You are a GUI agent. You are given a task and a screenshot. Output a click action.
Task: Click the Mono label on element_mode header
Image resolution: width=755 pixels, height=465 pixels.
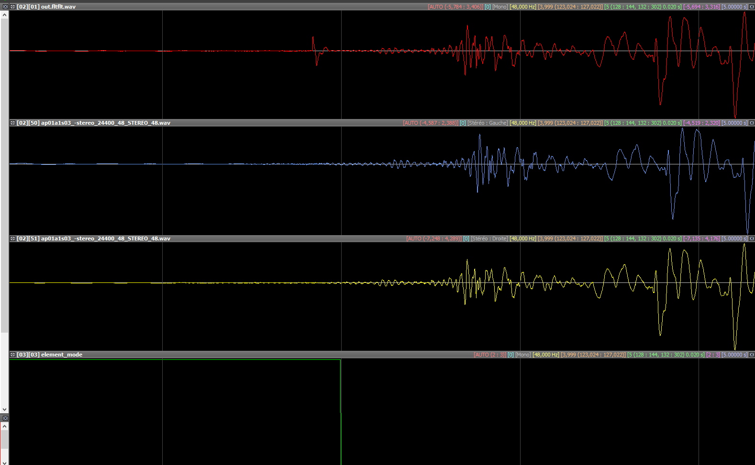point(523,355)
